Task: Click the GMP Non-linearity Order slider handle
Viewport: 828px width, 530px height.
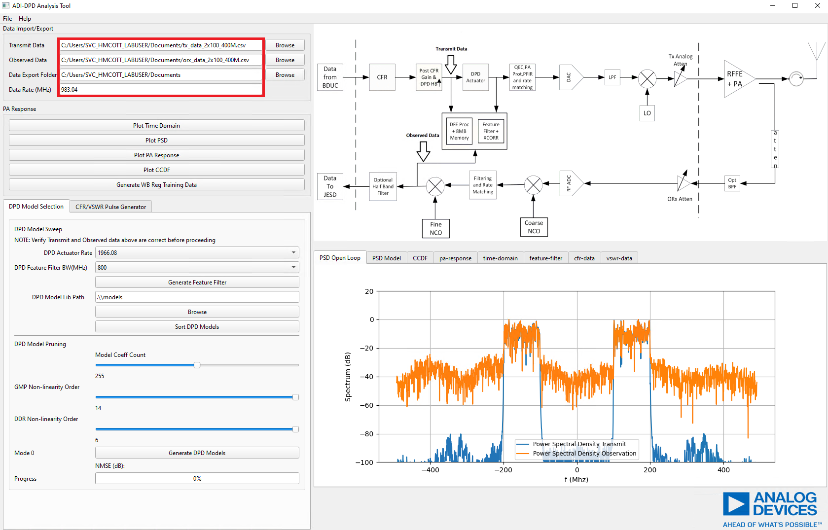Action: click(295, 397)
